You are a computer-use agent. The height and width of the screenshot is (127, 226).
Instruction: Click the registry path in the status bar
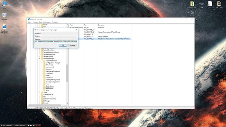pos(60,108)
